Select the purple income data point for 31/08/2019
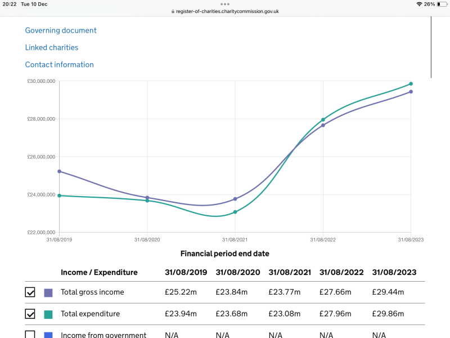Screen dimensions: 450x338 tap(60, 171)
